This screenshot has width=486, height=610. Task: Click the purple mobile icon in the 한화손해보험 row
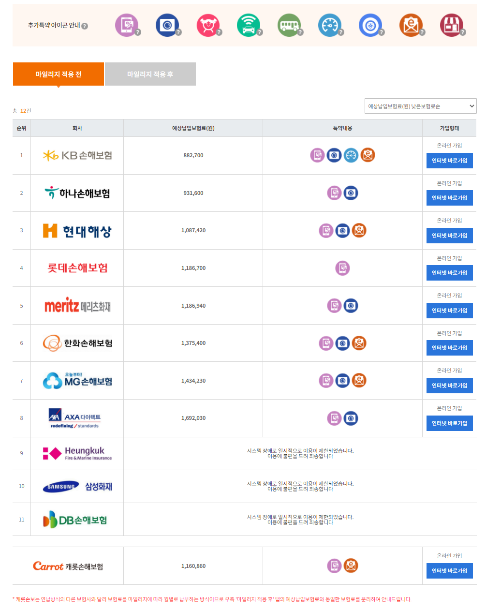[326, 343]
